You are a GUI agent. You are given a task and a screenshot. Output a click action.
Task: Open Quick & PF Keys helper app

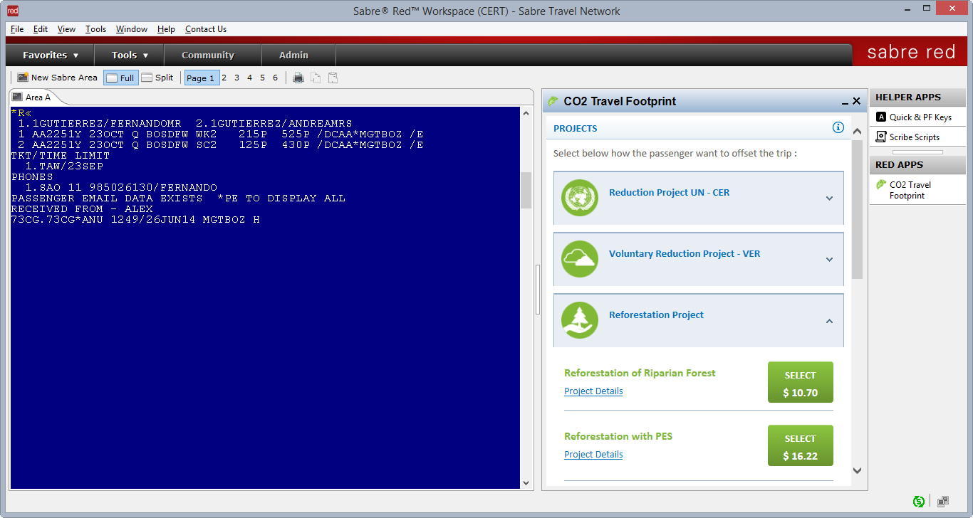click(917, 117)
